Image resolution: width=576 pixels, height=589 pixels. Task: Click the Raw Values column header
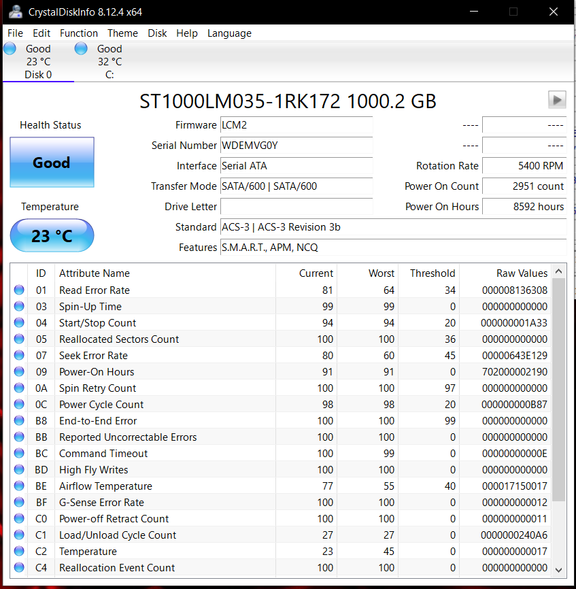[522, 273]
